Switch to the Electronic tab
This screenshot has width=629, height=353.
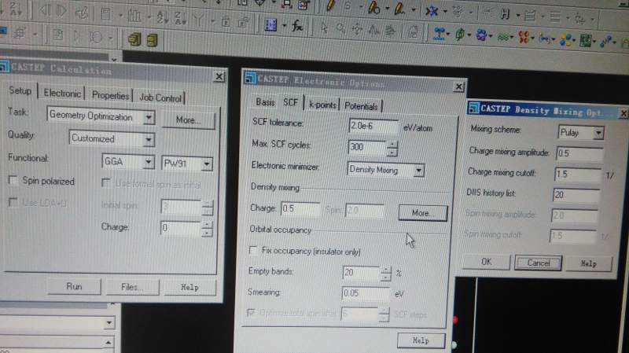[x=62, y=93]
